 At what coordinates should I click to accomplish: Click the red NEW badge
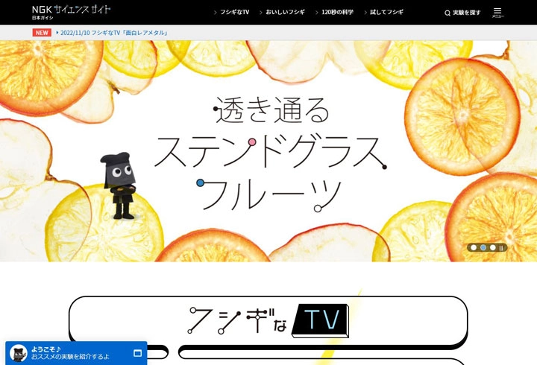(x=41, y=33)
